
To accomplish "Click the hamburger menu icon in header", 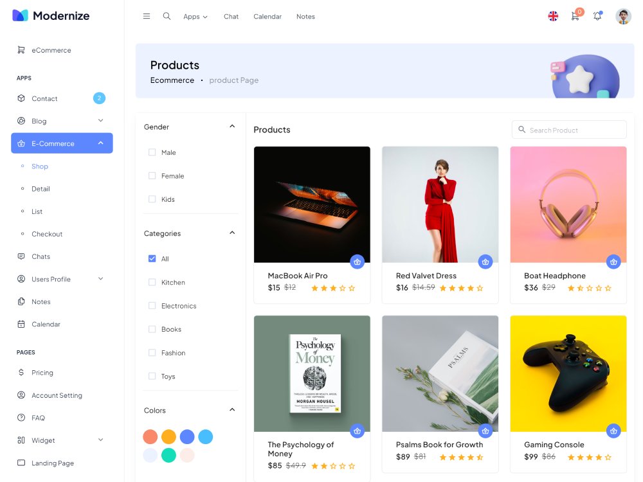I will tap(147, 16).
